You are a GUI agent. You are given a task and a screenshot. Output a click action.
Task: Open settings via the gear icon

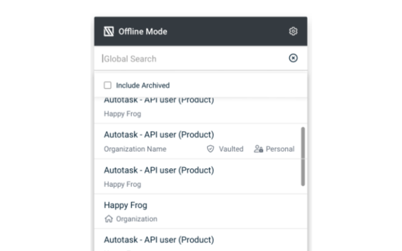(x=293, y=31)
